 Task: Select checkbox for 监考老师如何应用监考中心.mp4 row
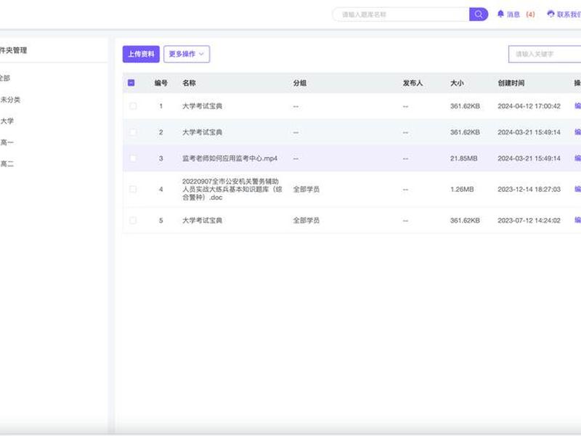click(x=133, y=158)
